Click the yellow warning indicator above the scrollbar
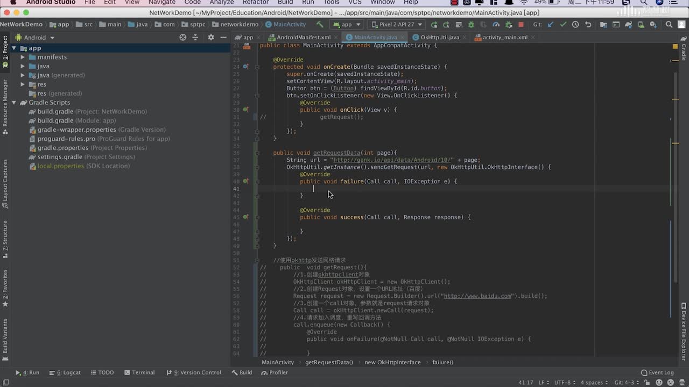Image resolution: width=689 pixels, height=387 pixels. point(675,46)
